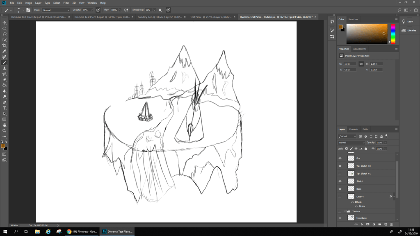Select the Lasso tool
This screenshot has height=236, width=420.
click(x=5, y=34)
